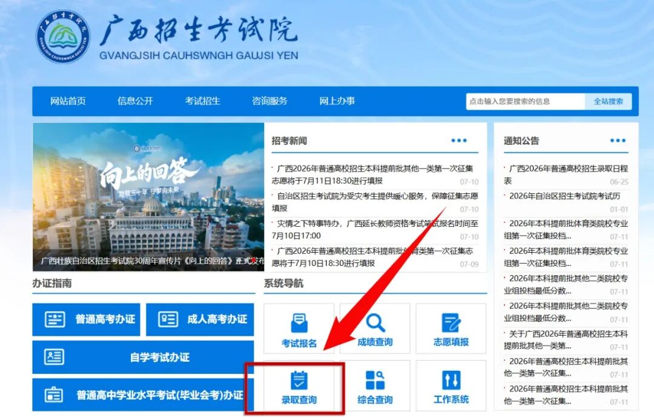Open 网站首页 in the navigation bar
This screenshot has height=420, width=654.
pyautogui.click(x=68, y=101)
